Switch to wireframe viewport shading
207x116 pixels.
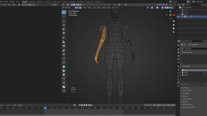pos(165,8)
